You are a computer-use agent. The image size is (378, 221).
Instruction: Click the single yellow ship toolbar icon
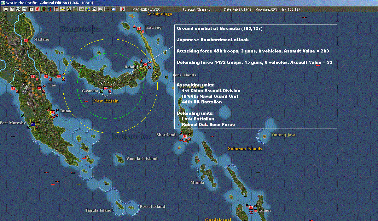tap(63, 9)
